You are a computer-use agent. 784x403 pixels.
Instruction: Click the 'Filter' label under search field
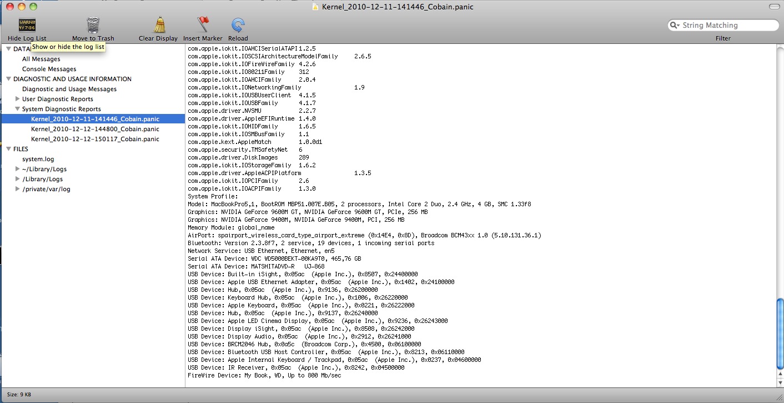point(723,38)
